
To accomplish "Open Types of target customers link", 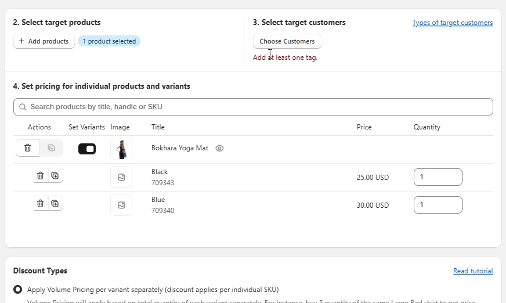I will point(453,23).
